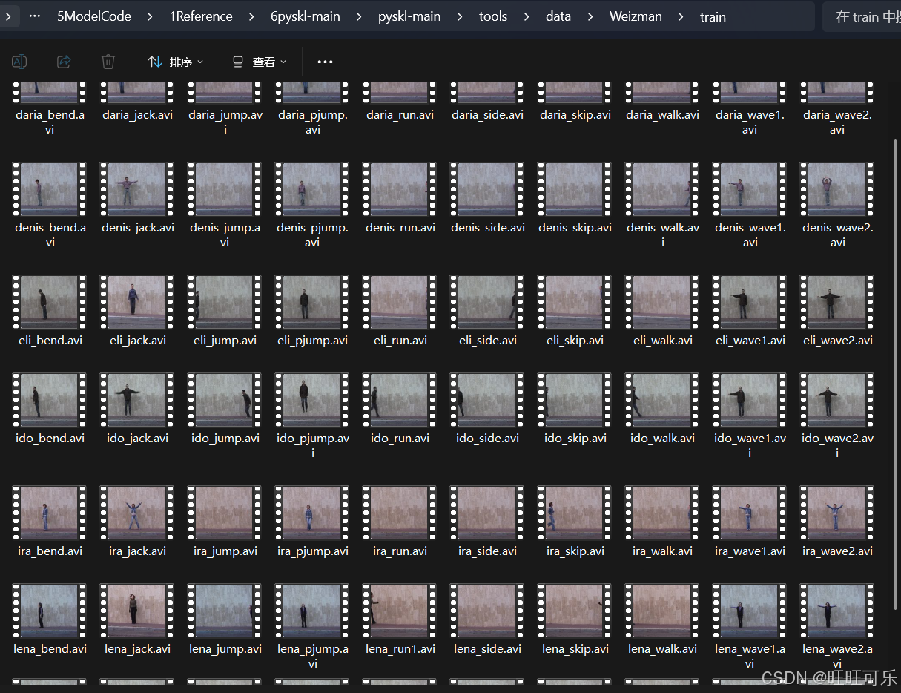Select the eli_wave1.avi video thumbnail
Viewport: 901px width, 693px height.
pyautogui.click(x=750, y=302)
